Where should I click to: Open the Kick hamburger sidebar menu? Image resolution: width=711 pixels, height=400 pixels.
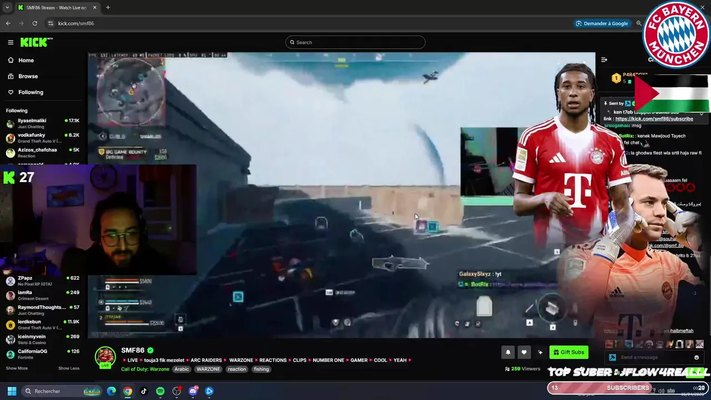point(11,42)
